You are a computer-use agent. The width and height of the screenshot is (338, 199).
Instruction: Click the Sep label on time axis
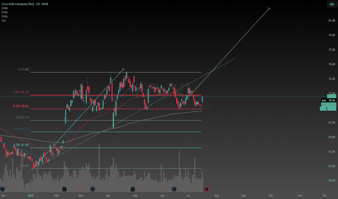(x=244, y=195)
